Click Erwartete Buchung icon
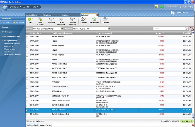Image resolution: width=195 pixels, height=127 pixels. pyautogui.click(x=72, y=19)
